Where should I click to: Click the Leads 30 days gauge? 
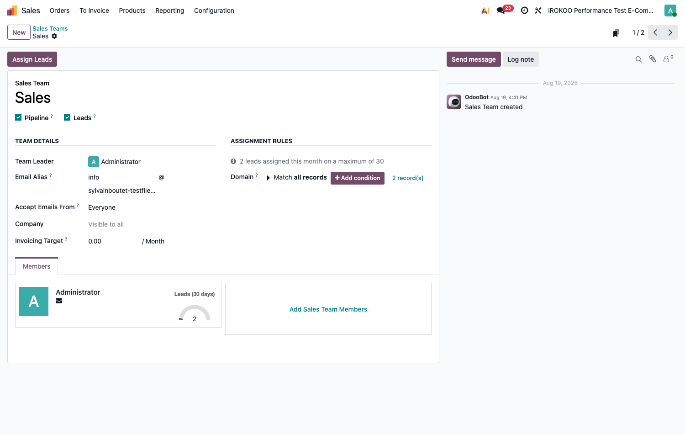point(195,313)
